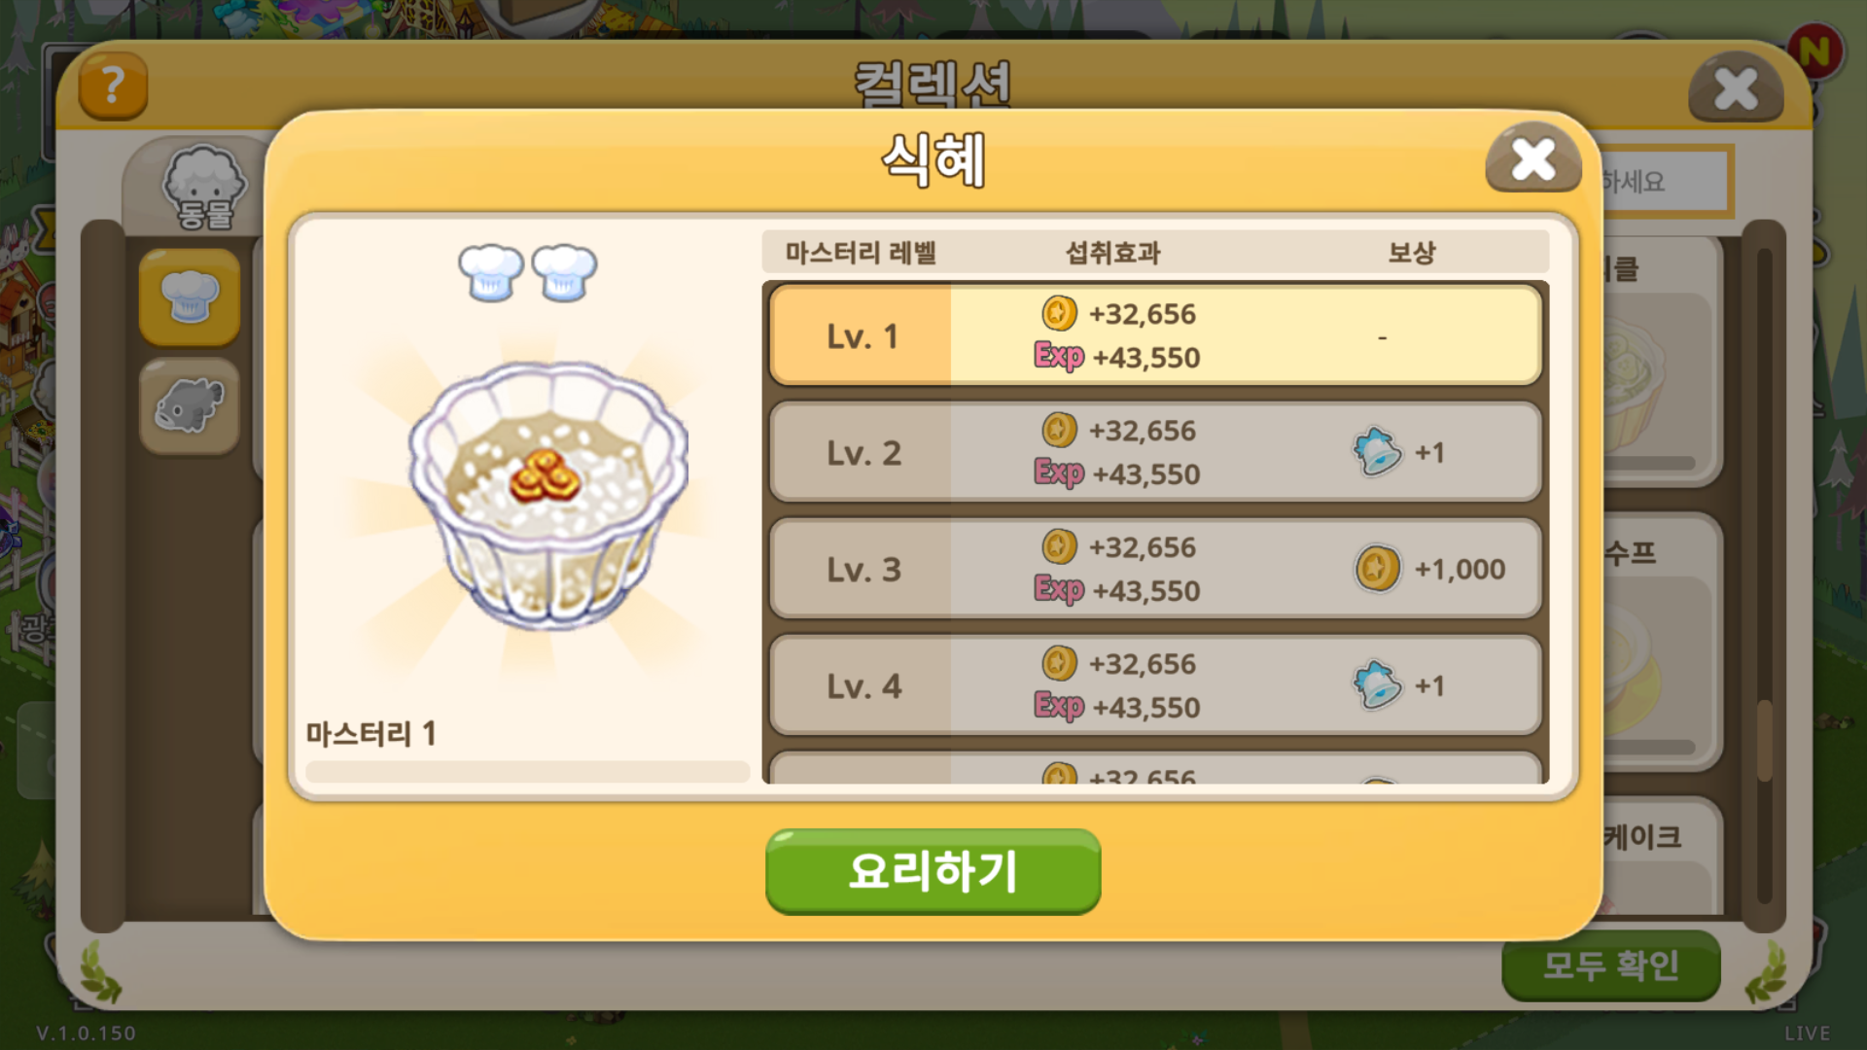Select the Lv. 1 mastery row
This screenshot has height=1050, width=1867.
point(1155,335)
